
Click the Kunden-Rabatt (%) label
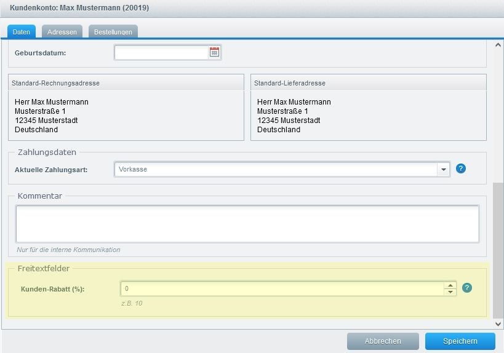tap(53, 289)
